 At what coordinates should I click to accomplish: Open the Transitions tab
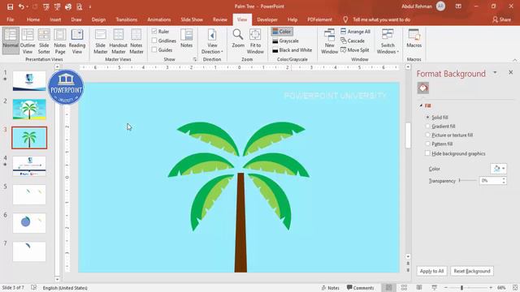(x=127, y=19)
